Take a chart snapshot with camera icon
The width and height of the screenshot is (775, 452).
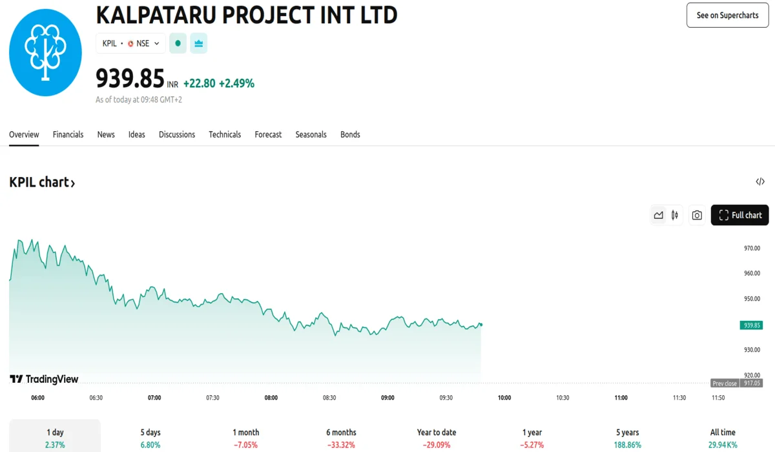(697, 215)
